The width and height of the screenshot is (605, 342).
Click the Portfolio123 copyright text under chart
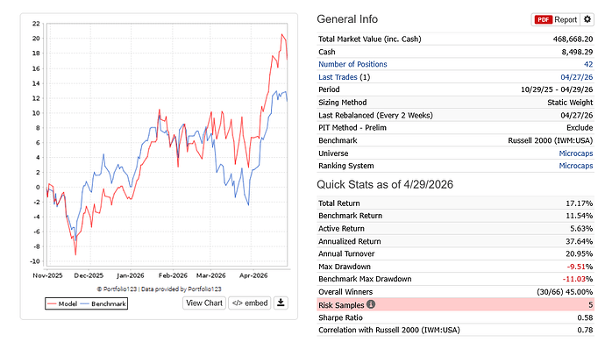click(x=159, y=289)
